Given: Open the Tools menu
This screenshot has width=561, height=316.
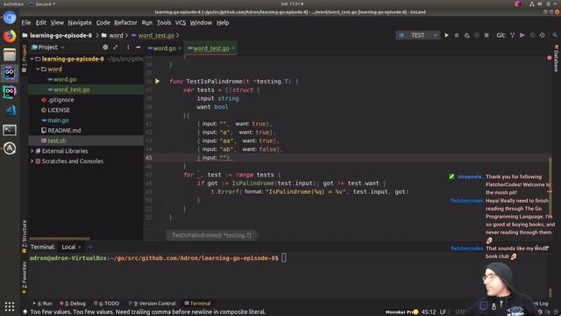Looking at the screenshot, I should (164, 23).
